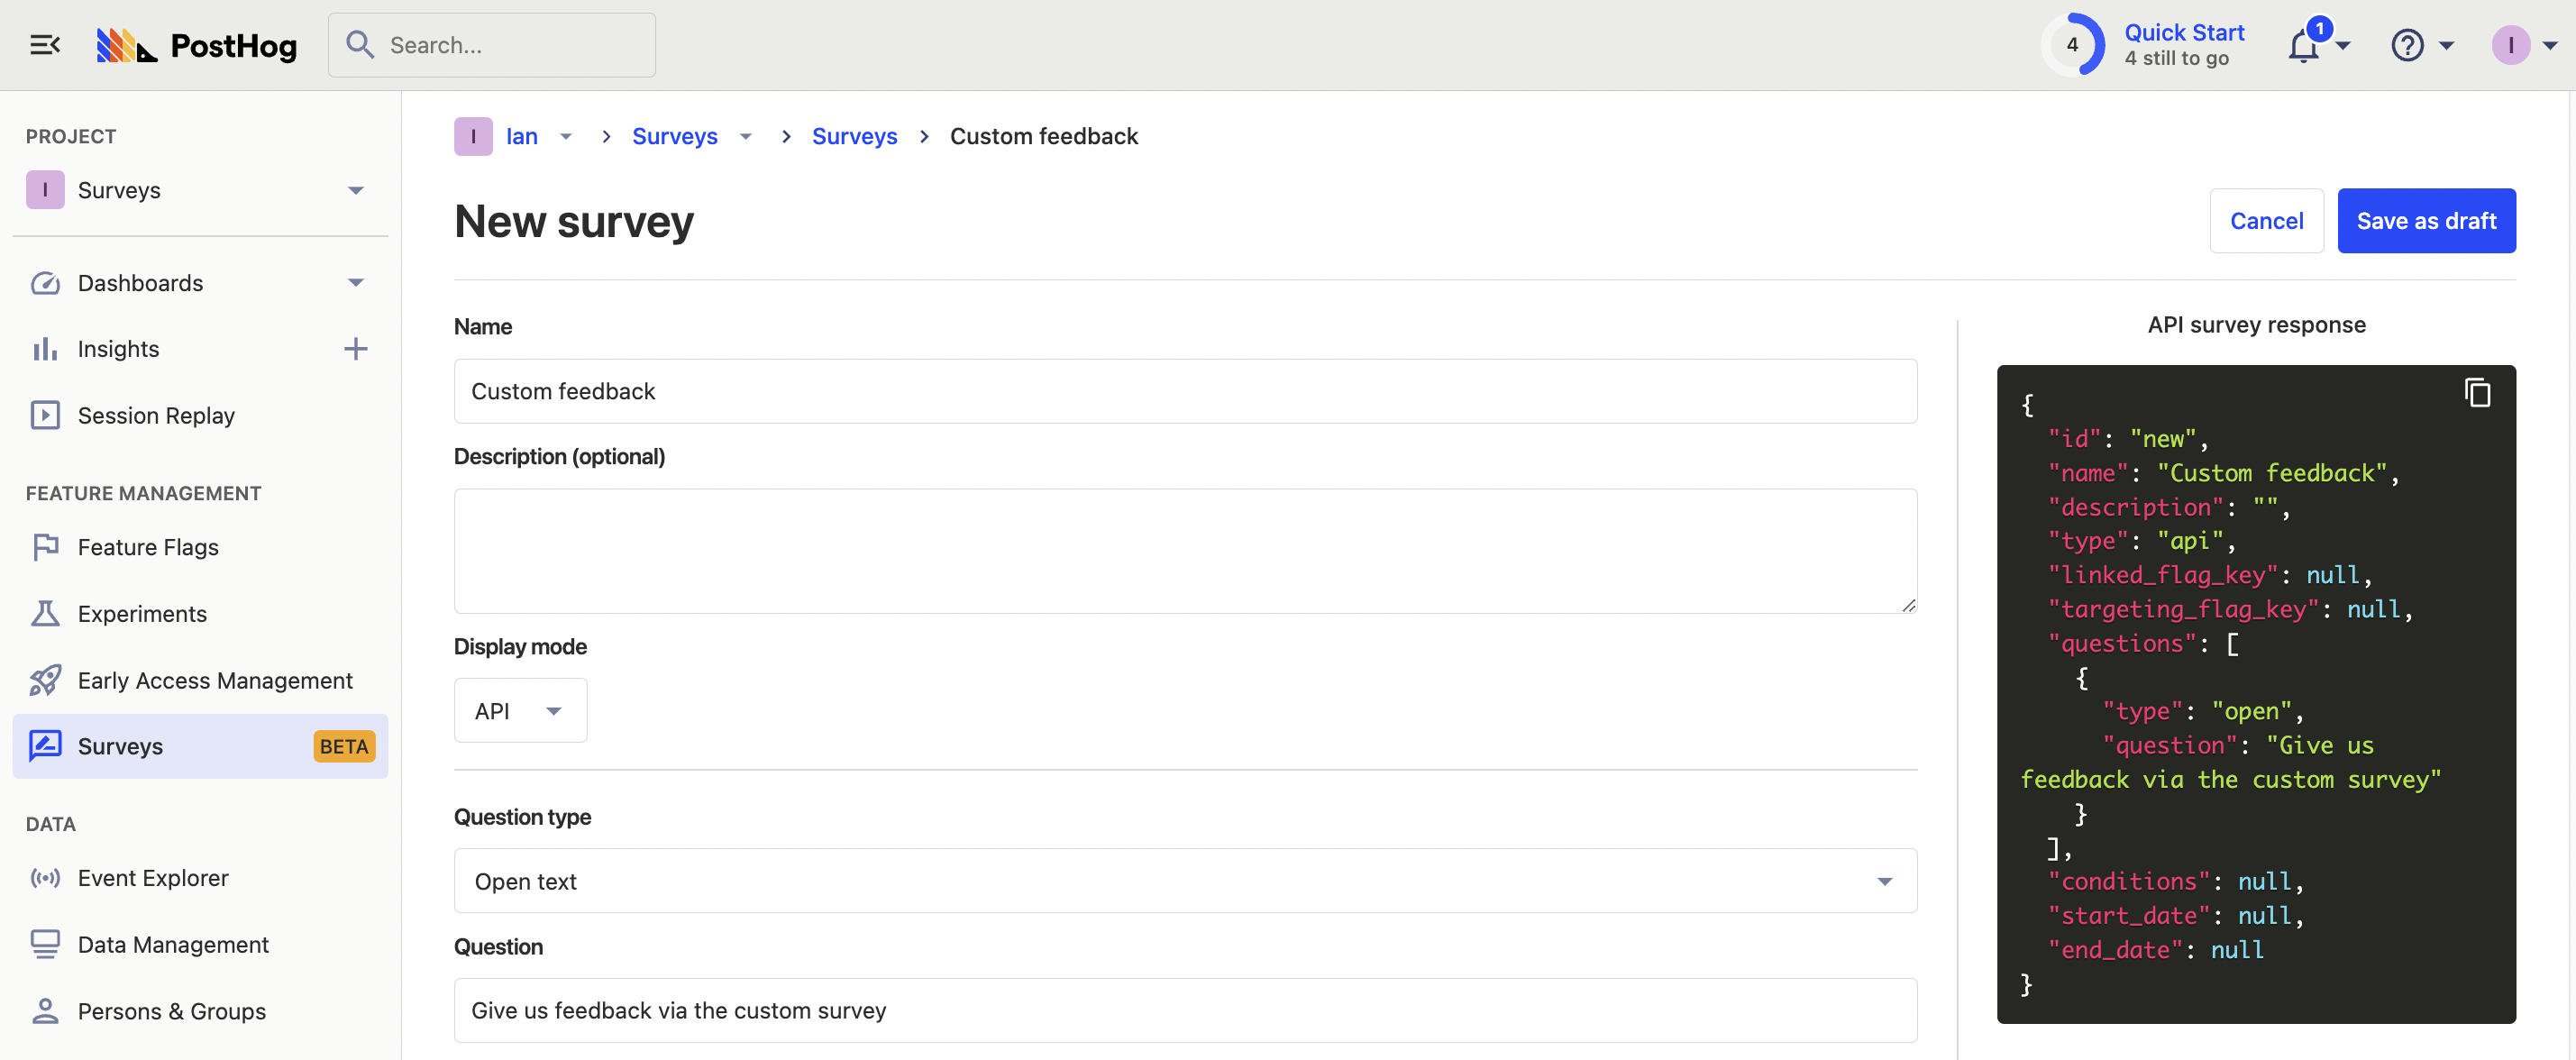Select Data Management in sidebar
This screenshot has width=2576, height=1060.
pos(173,945)
